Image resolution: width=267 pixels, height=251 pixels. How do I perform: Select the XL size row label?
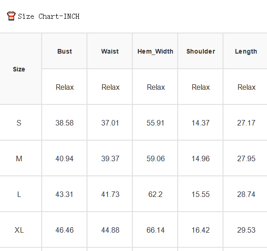[x=19, y=230]
